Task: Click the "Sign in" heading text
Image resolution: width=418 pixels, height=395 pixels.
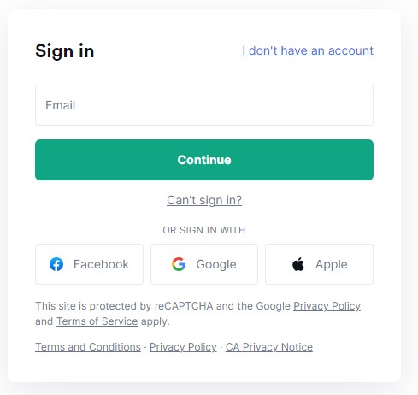Action: click(65, 51)
